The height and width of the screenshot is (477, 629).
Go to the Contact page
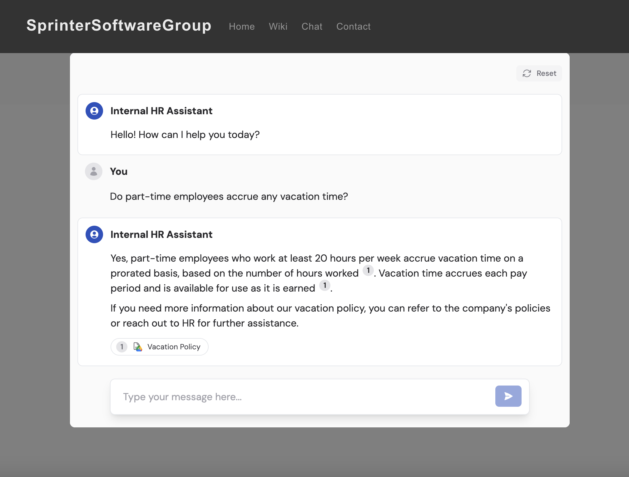coord(353,27)
